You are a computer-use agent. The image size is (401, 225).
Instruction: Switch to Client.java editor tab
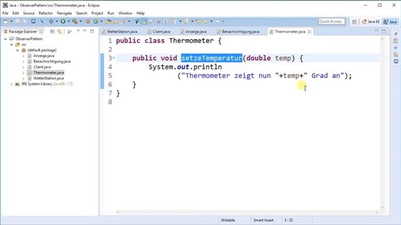159,32
